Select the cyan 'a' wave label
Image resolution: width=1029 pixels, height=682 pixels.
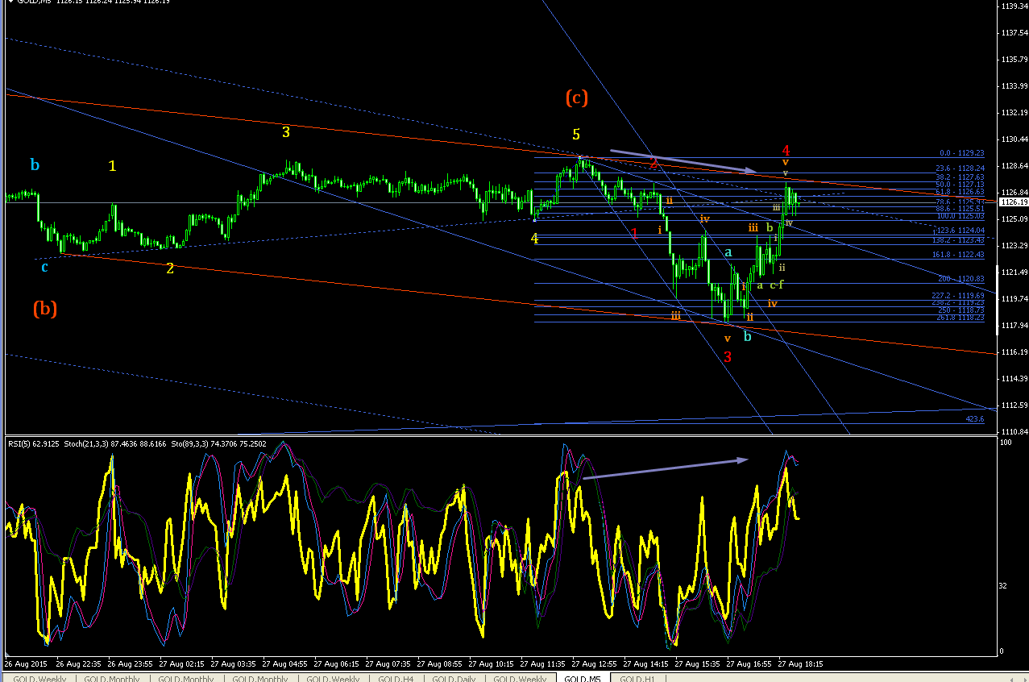(x=728, y=252)
